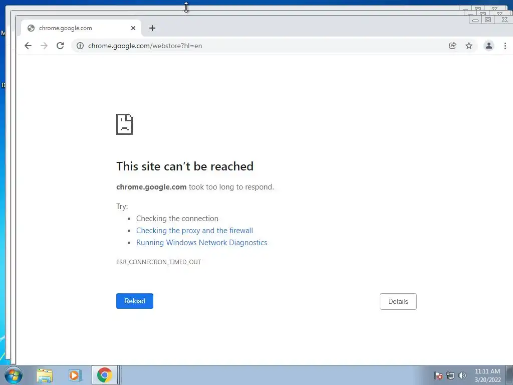This screenshot has width=513, height=385.
Task: Bookmark this tab with the star icon
Action: point(469,46)
